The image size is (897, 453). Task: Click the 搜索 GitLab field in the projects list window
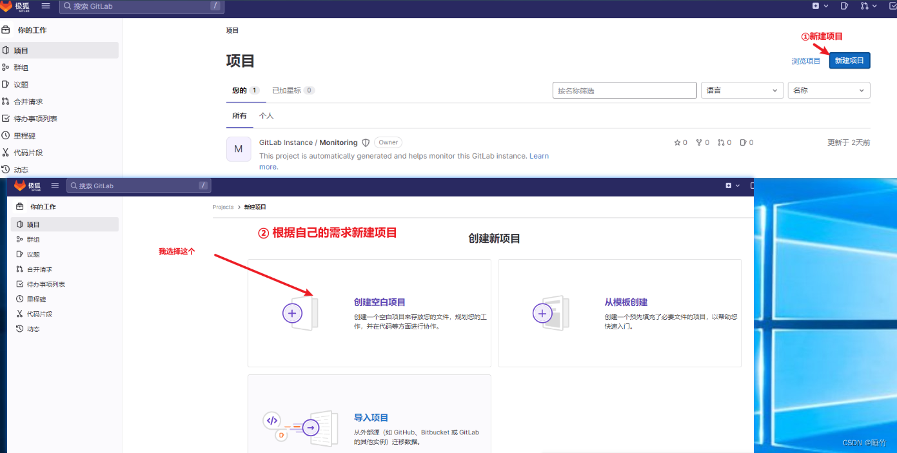[141, 6]
